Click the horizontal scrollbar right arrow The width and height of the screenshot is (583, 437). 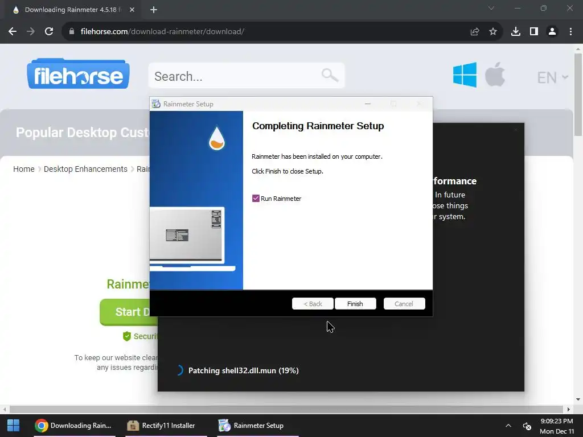(568, 409)
